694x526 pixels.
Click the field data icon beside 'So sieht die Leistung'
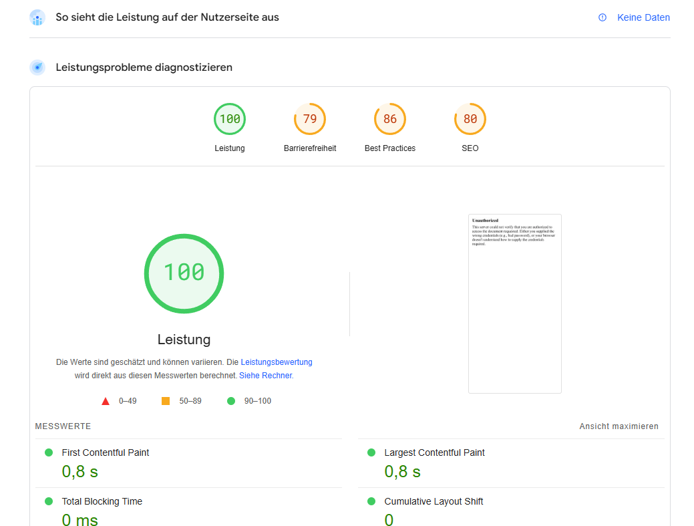tap(37, 17)
